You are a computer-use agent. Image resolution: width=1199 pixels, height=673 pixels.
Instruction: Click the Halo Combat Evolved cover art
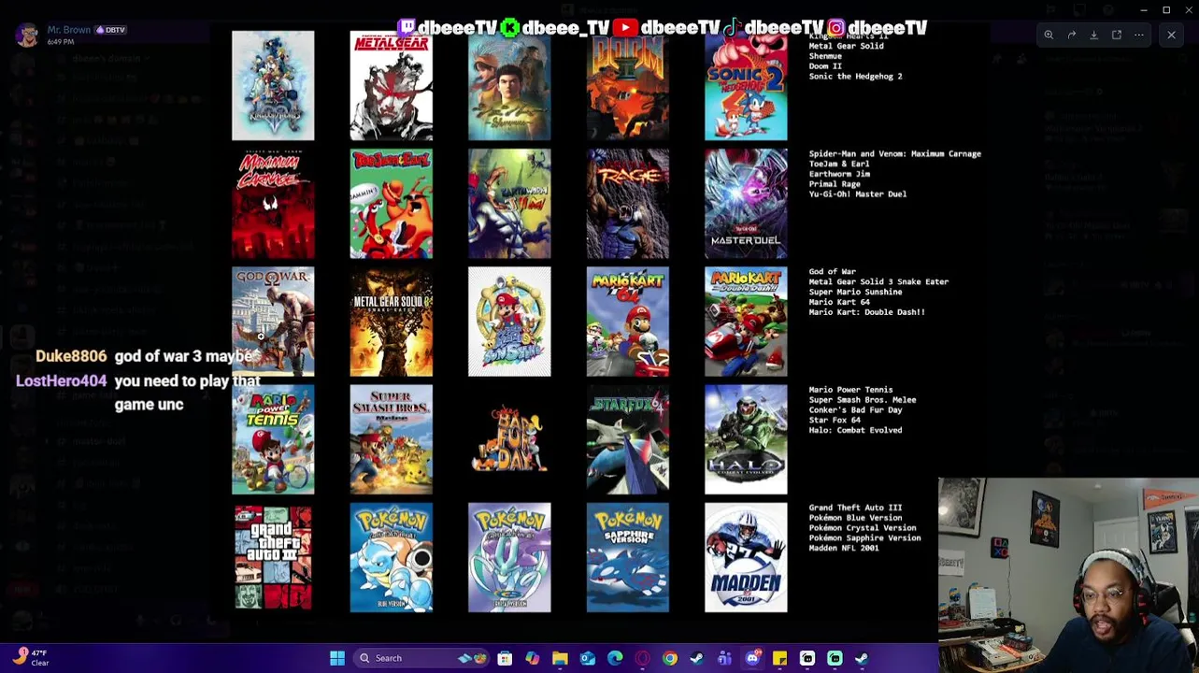[x=746, y=439]
